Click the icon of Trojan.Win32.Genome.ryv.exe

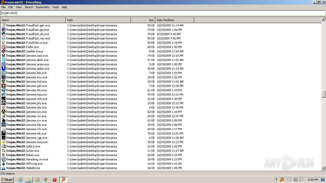4,120
